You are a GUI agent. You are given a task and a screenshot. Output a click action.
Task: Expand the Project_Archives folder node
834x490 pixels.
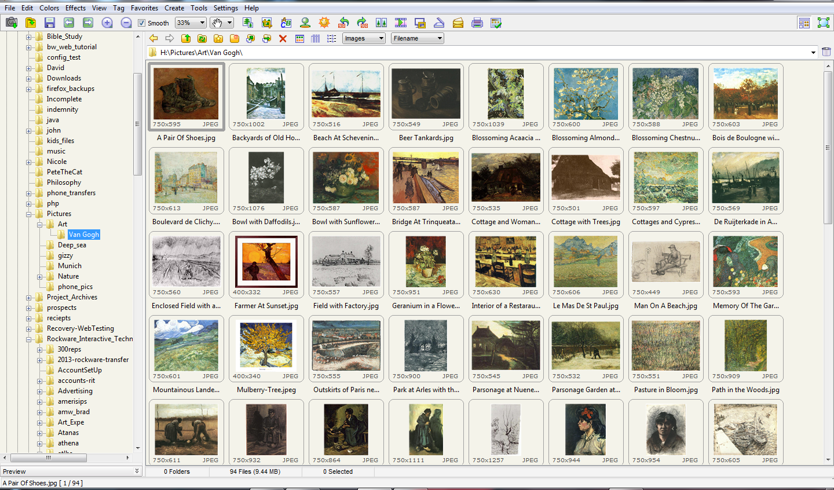29,297
